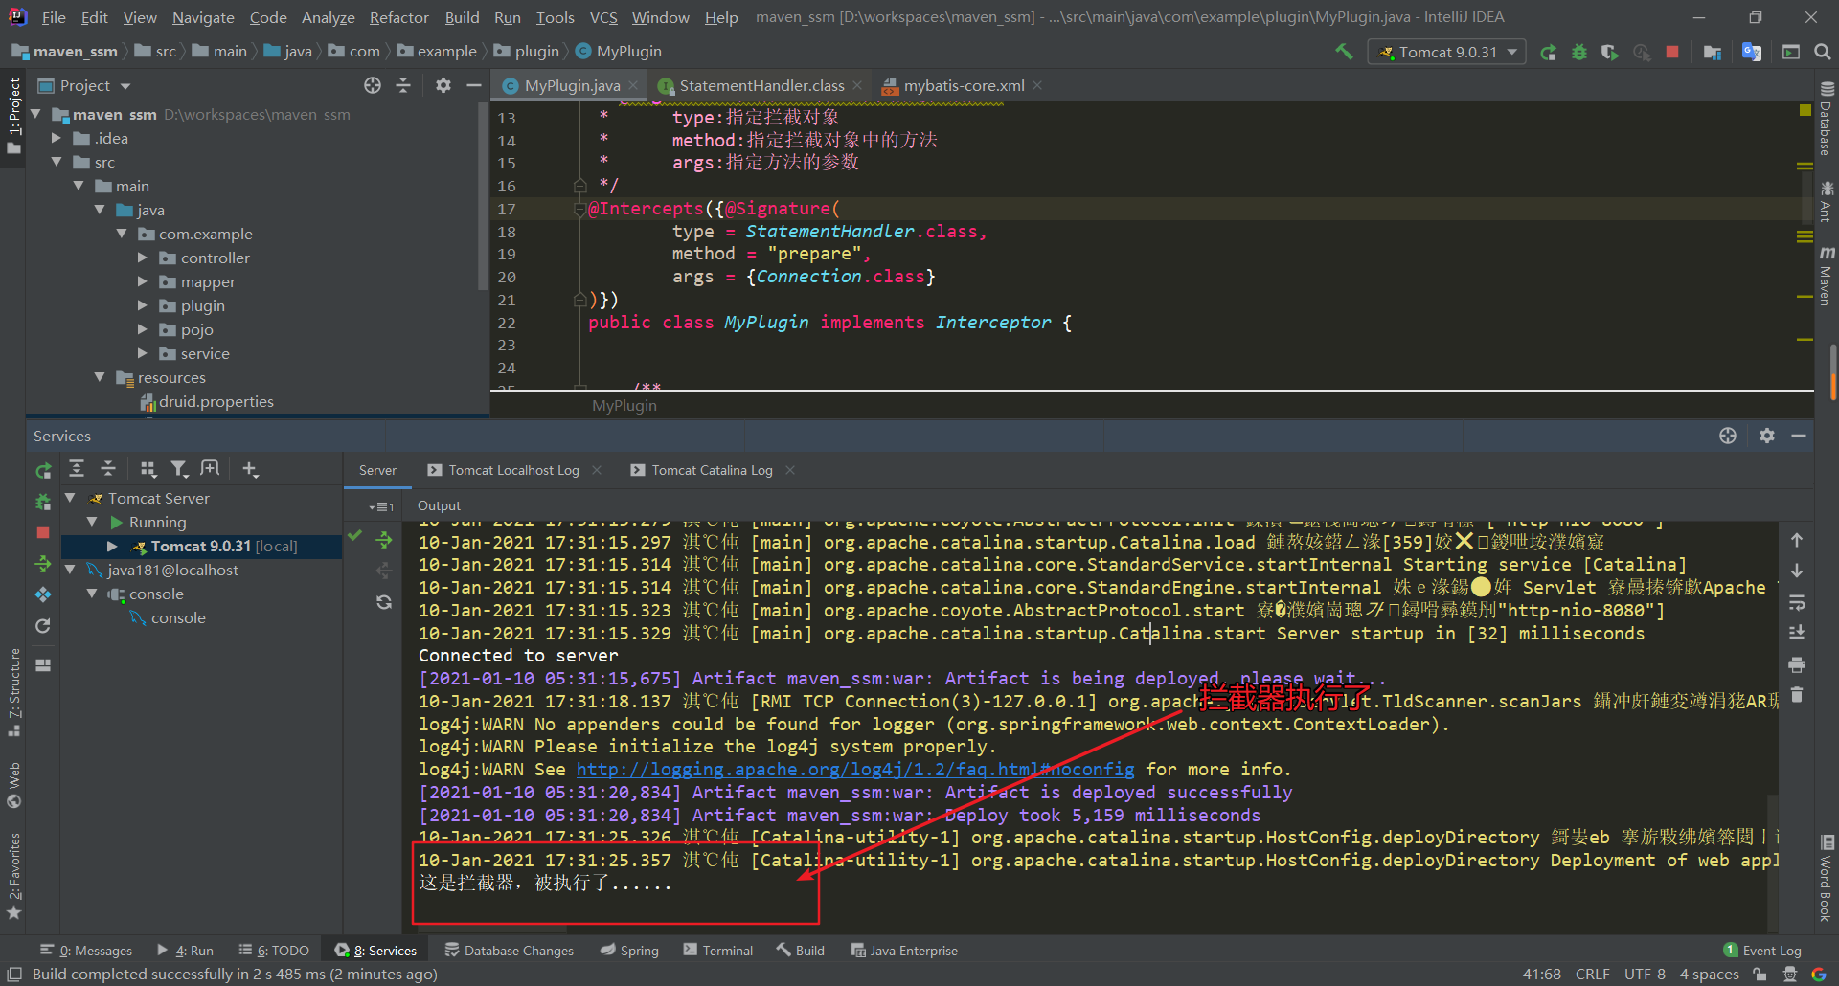This screenshot has width=1839, height=986.
Task: Click UTF-8 encoding in status bar
Action: [x=1645, y=975]
